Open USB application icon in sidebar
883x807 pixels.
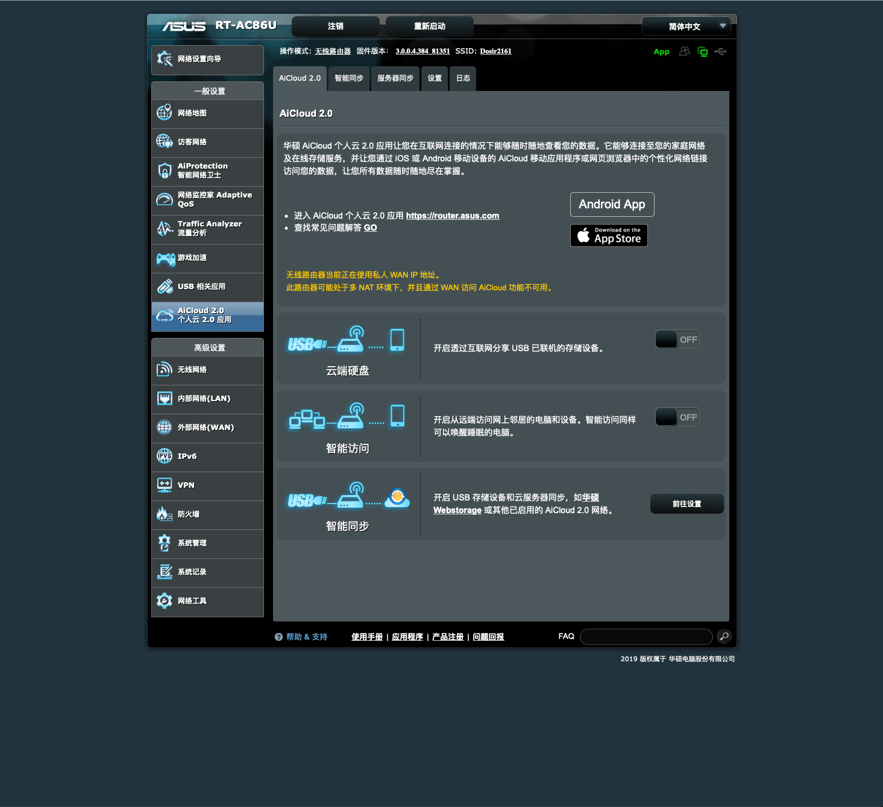click(165, 286)
